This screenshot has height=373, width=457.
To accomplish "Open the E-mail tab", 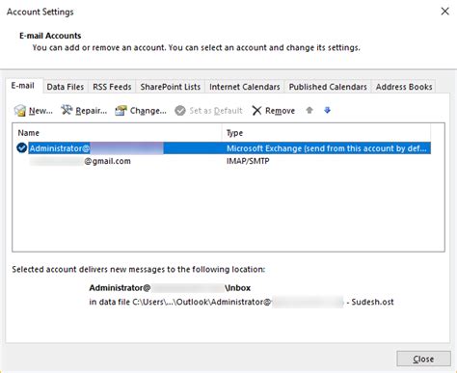I will coord(23,86).
